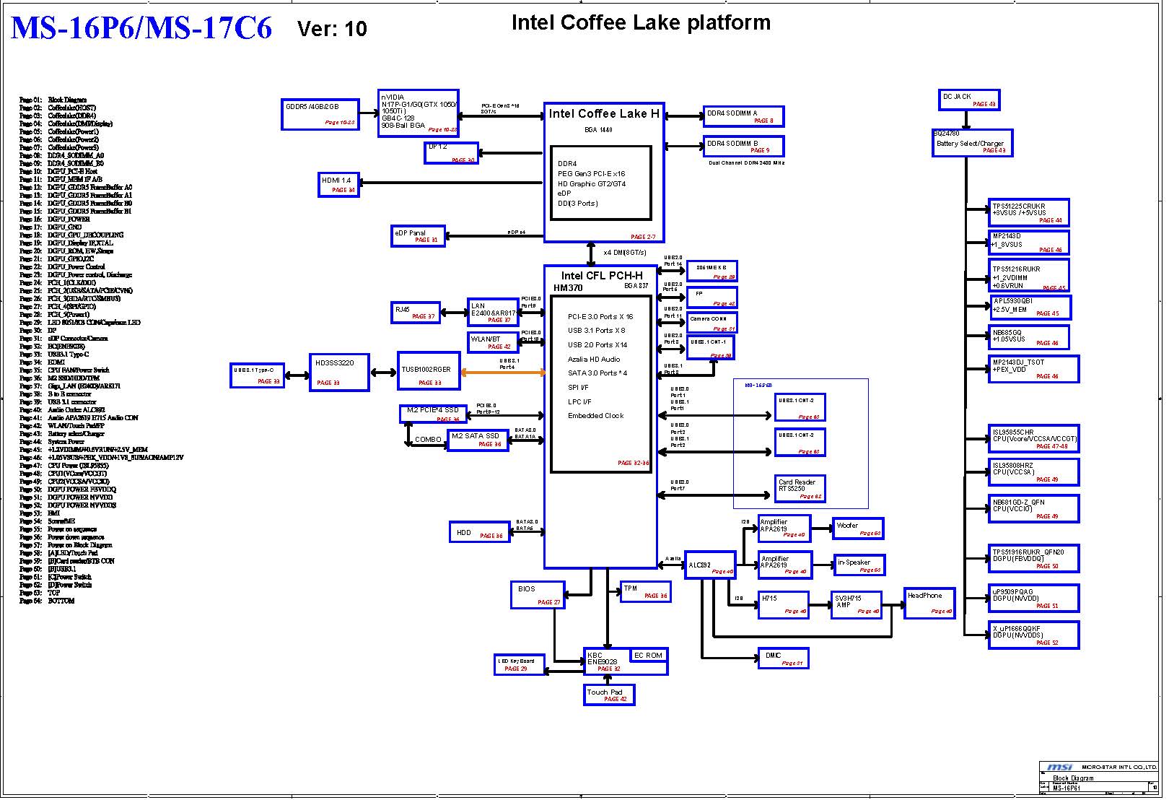Click the KBC ENE9028 label
The height and width of the screenshot is (800, 1169).
tap(603, 658)
